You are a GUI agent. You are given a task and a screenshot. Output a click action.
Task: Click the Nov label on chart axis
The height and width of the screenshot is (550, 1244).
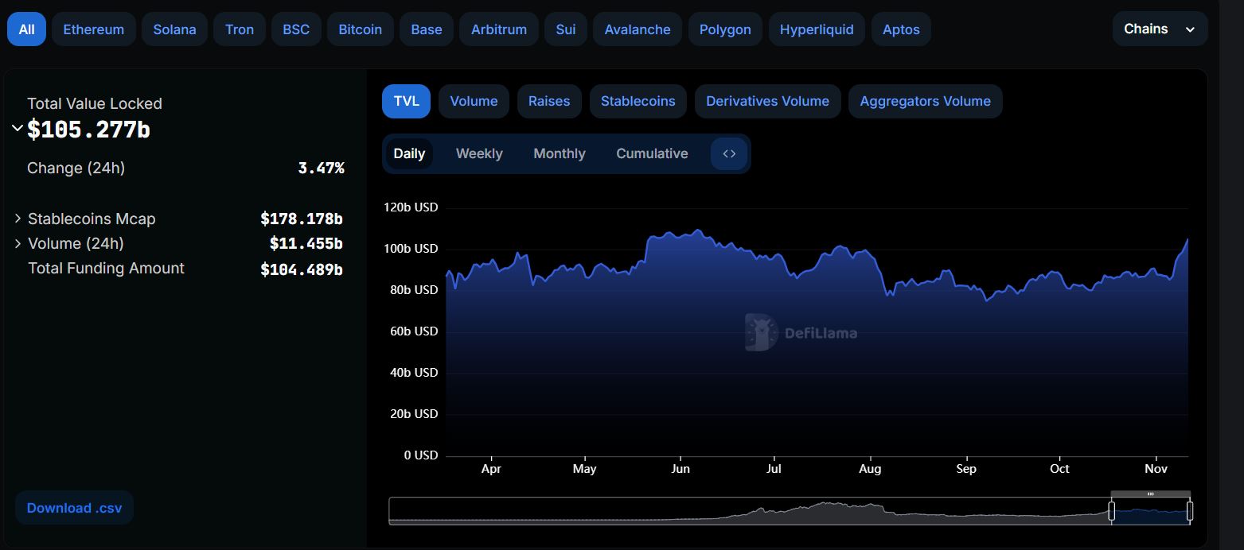(x=1156, y=469)
